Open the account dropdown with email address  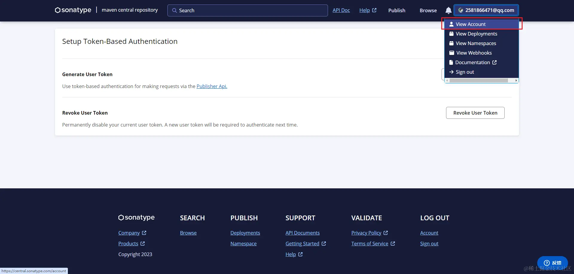486,10
